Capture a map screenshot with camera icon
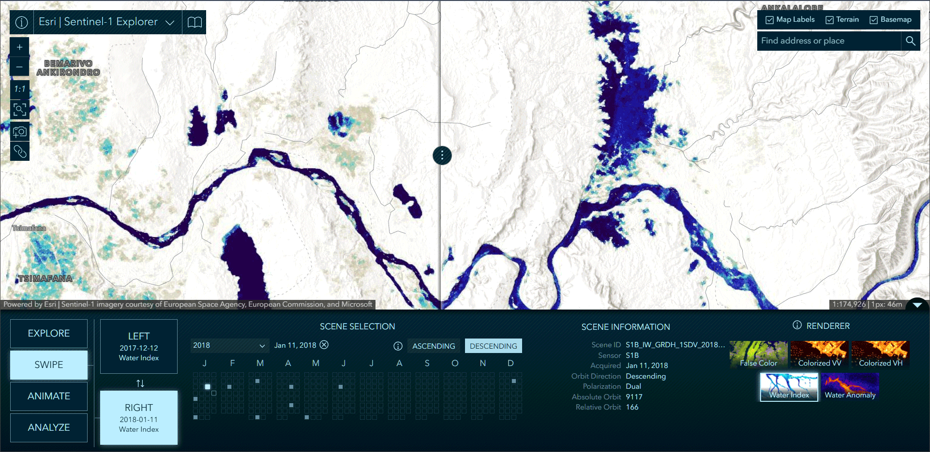 (x=19, y=131)
